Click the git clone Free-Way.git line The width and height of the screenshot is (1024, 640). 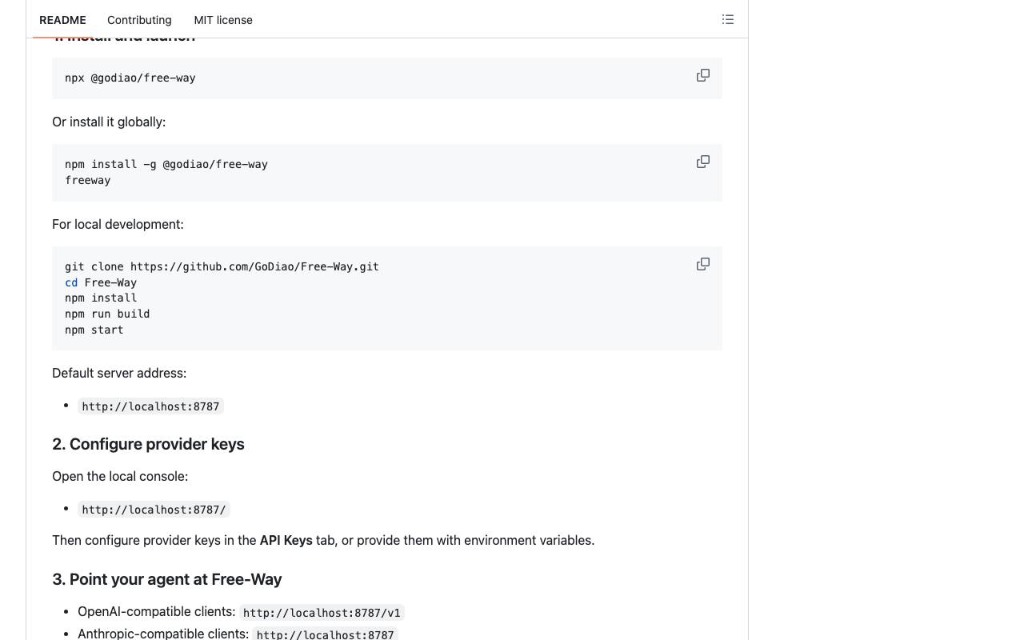coord(222,266)
